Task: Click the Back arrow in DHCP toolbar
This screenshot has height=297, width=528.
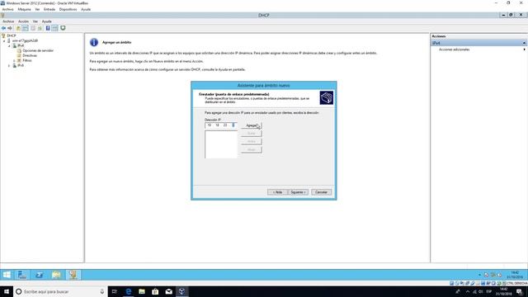Action: click(x=3, y=28)
